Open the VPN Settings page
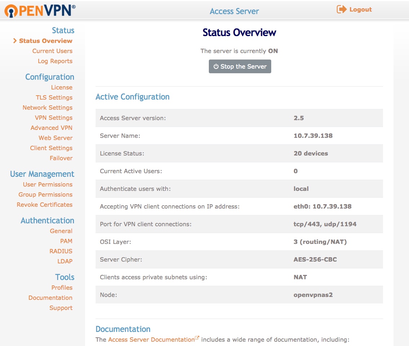This screenshot has height=346, width=409. (53, 118)
